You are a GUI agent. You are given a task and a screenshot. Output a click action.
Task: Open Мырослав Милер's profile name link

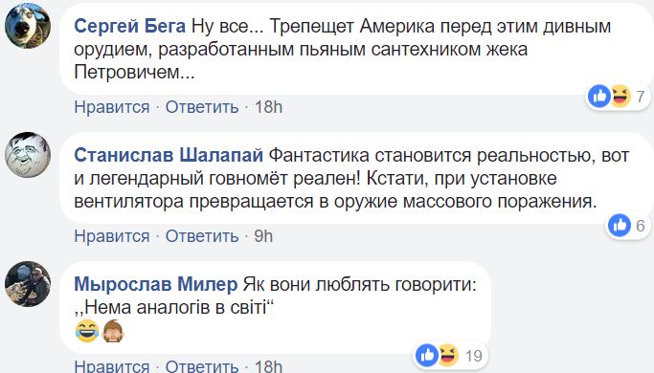pyautogui.click(x=155, y=284)
